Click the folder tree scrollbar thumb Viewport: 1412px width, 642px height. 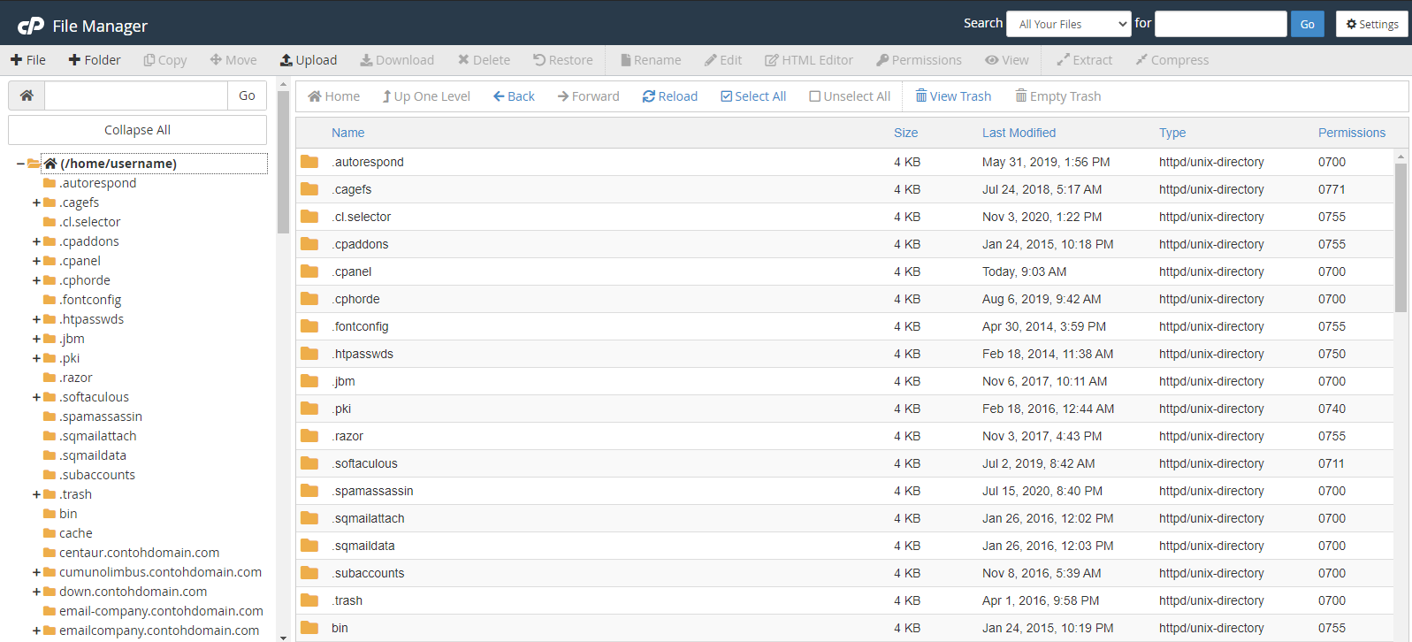(x=283, y=162)
